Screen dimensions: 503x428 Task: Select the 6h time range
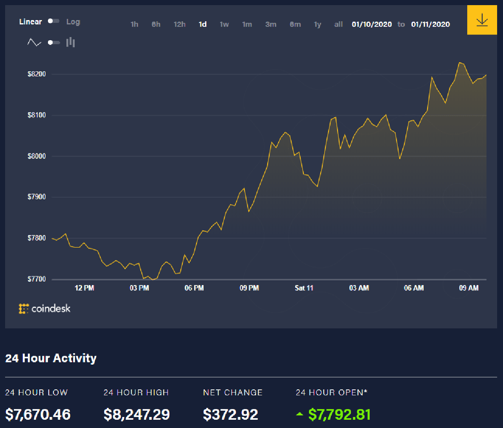pos(156,24)
